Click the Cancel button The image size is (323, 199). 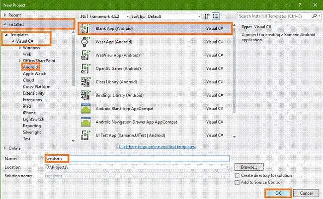(306, 193)
